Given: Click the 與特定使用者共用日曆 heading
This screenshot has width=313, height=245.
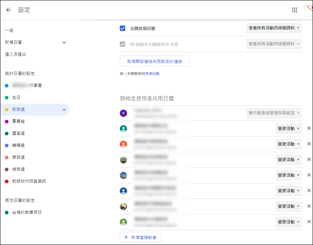Looking at the screenshot, I should pyautogui.click(x=147, y=98).
